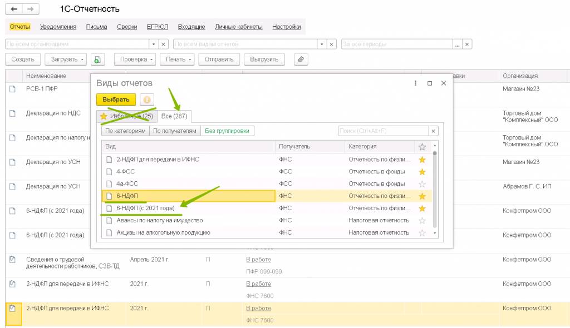Open the Печать dropdown button

(177, 59)
